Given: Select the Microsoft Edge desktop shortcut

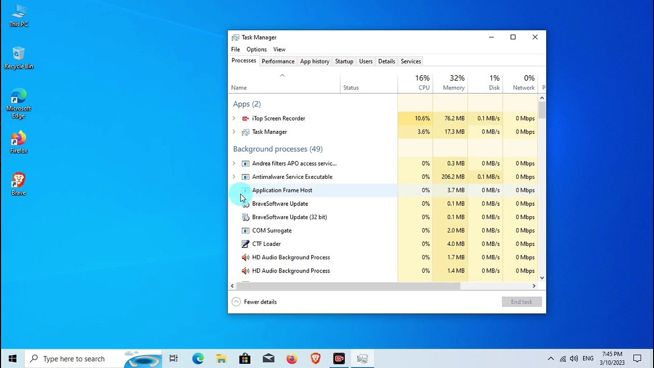Looking at the screenshot, I should pyautogui.click(x=18, y=104).
